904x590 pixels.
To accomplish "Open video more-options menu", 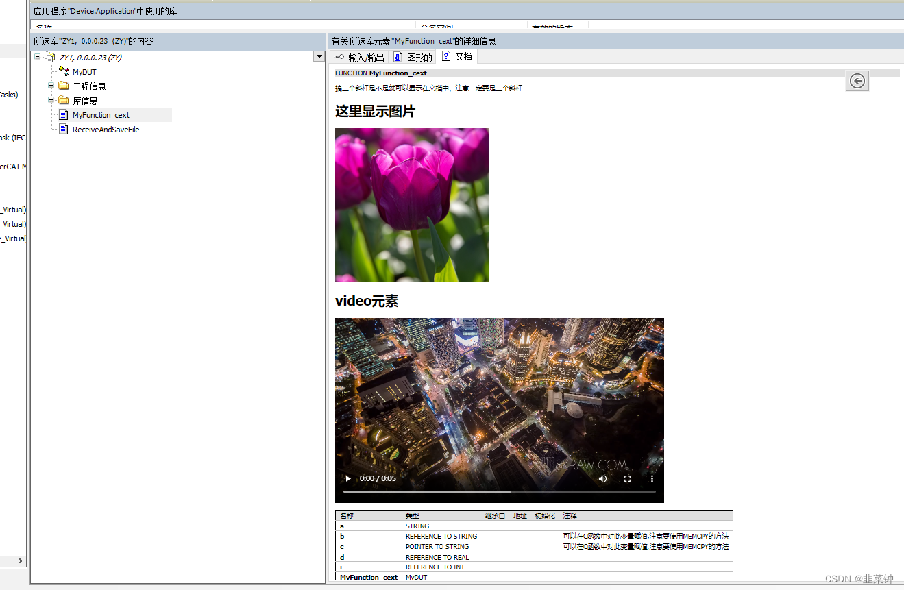I will 652,478.
